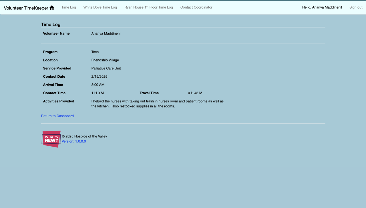Open Ryan House 1st Floor Time Log
The height and width of the screenshot is (208, 366).
tap(149, 7)
